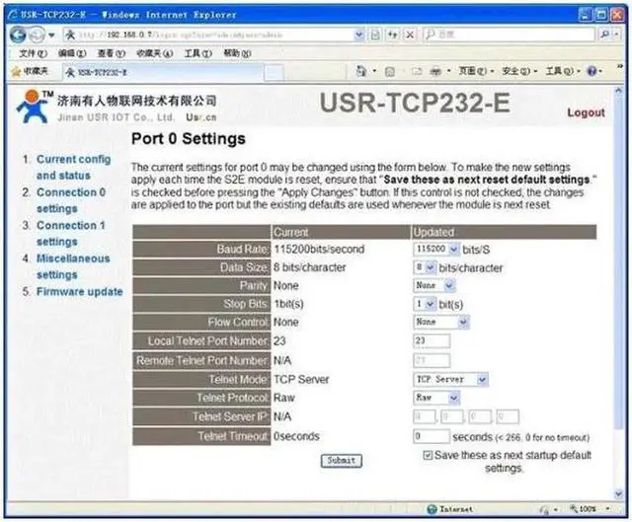Click the printer icon in command bar
This screenshot has width=632, height=522.
tap(437, 72)
